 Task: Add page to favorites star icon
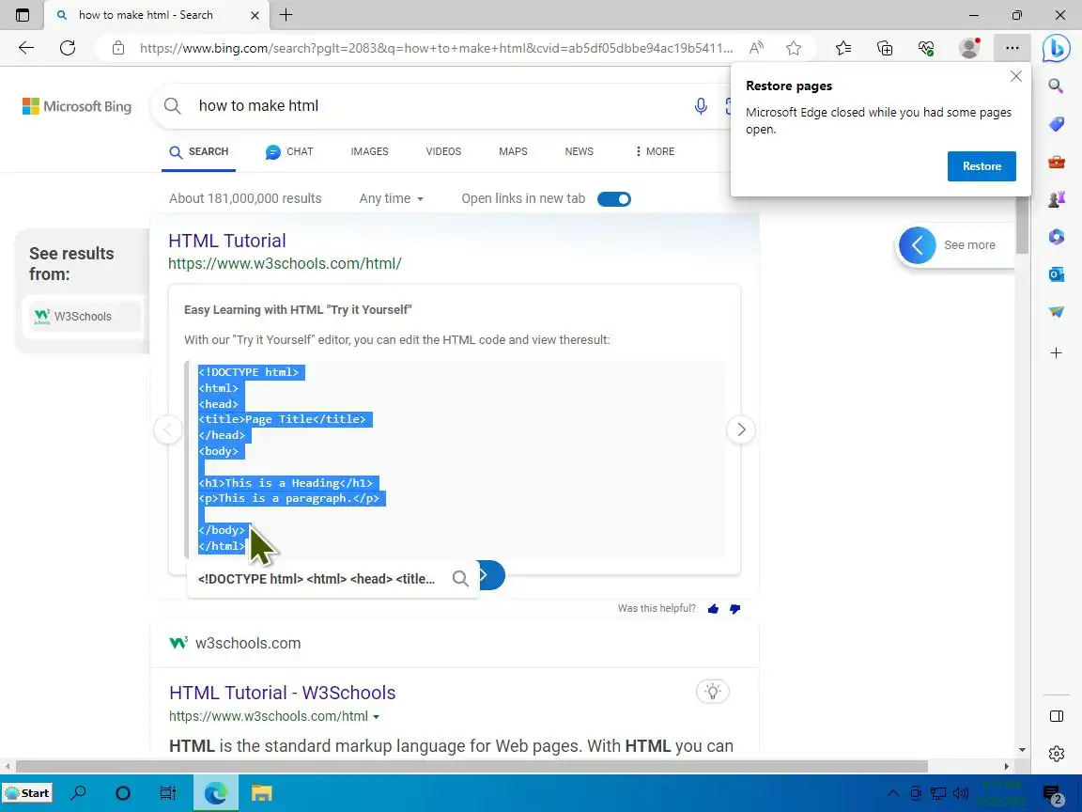794,48
